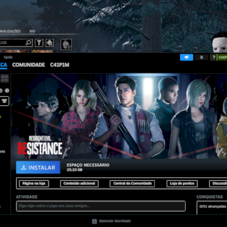
Task: Click the diamond tag icon beside filter
Action: [49, 43]
